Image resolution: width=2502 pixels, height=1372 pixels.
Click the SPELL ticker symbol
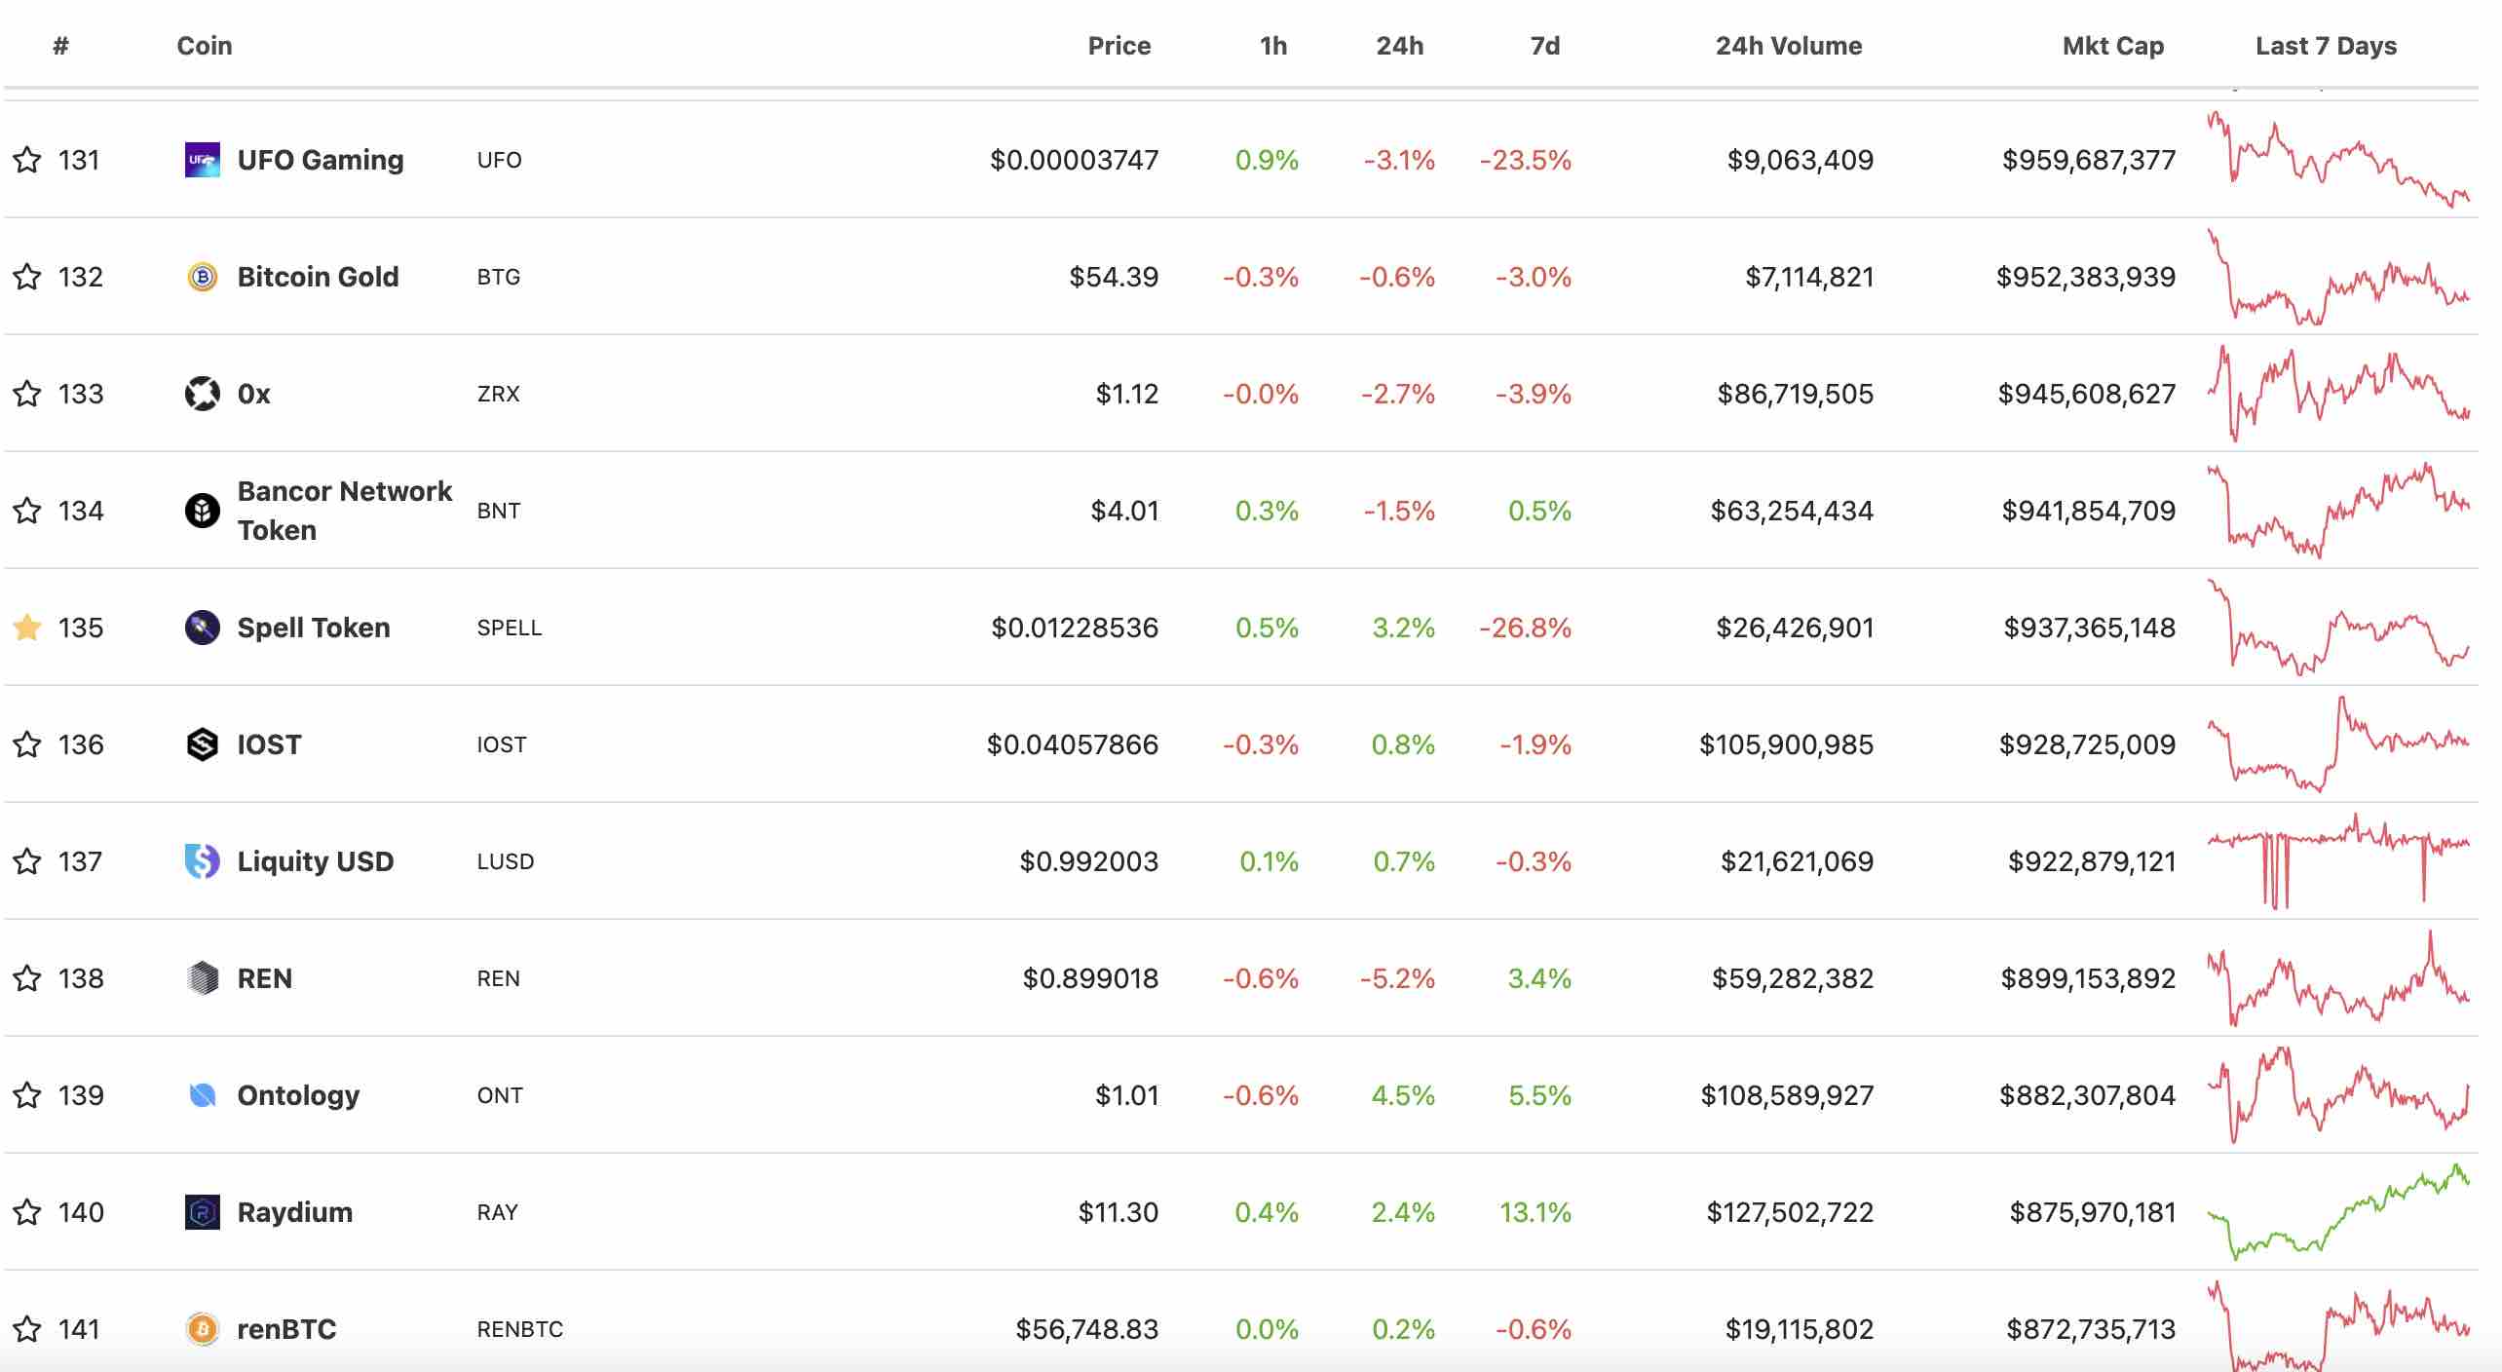(x=510, y=628)
